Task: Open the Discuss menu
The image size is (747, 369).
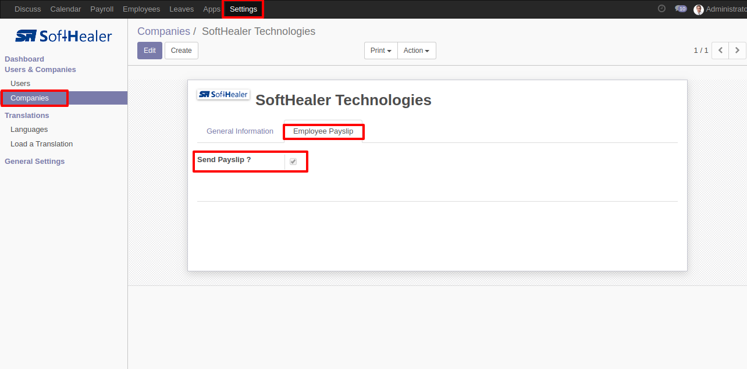Action: [x=28, y=9]
